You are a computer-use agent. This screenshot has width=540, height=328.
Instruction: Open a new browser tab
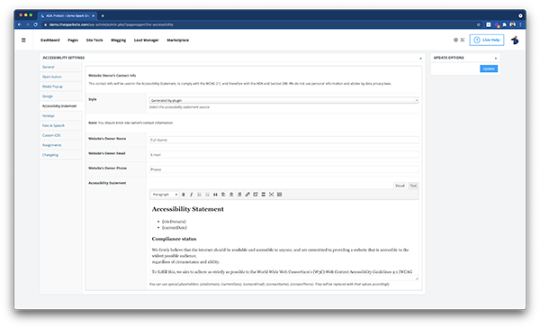[103, 15]
